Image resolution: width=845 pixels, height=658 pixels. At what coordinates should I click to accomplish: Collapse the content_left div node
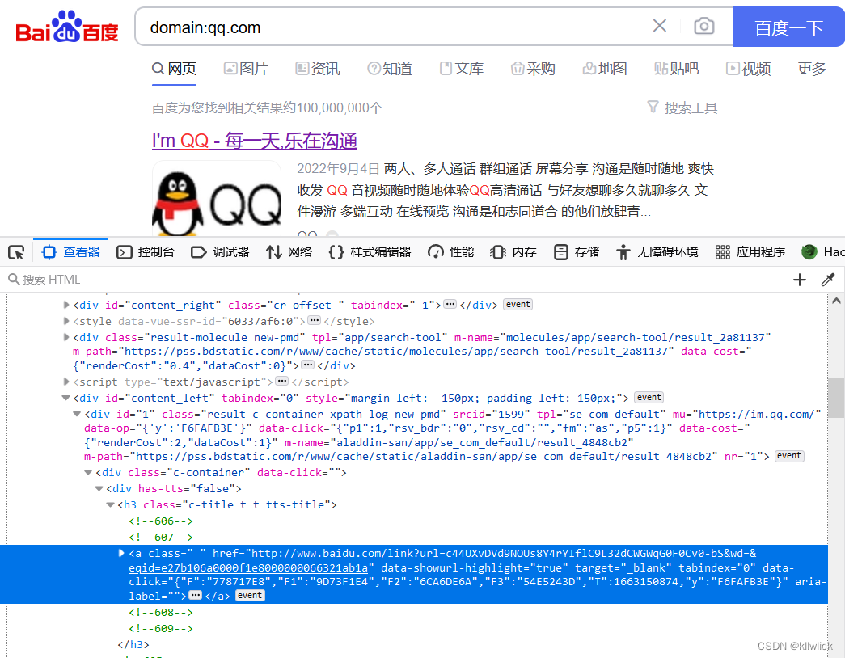[x=66, y=399]
